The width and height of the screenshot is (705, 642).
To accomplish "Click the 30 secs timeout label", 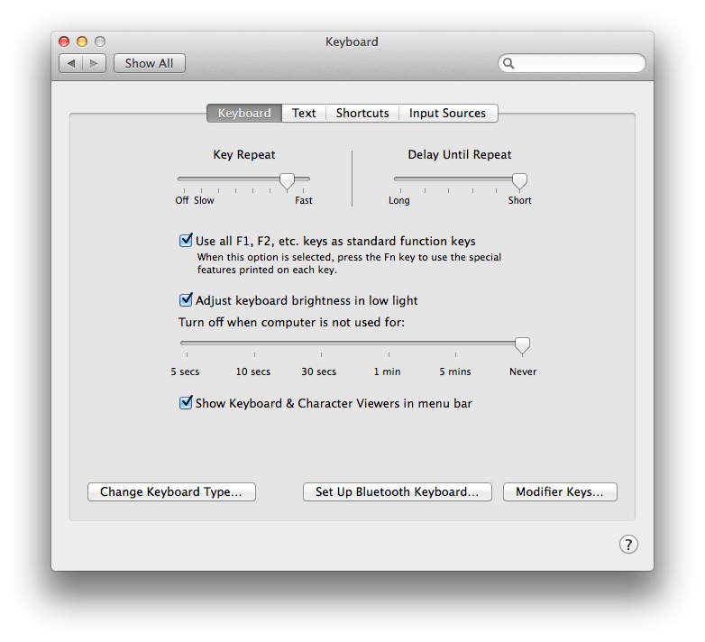I will tap(319, 371).
